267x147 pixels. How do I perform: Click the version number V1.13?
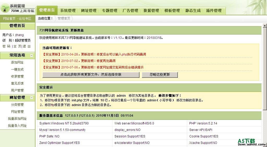118,38
